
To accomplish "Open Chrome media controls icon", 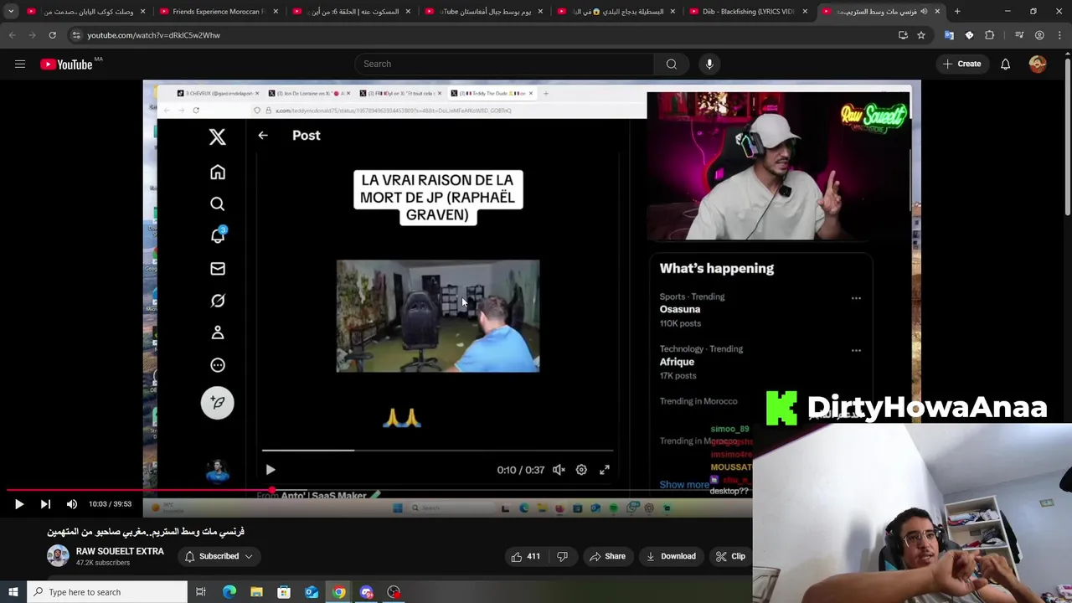I will pyautogui.click(x=1019, y=35).
